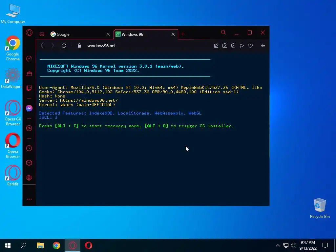Open sidebar setup three dots
The height and width of the screenshot is (252, 336).
click(x=29, y=199)
